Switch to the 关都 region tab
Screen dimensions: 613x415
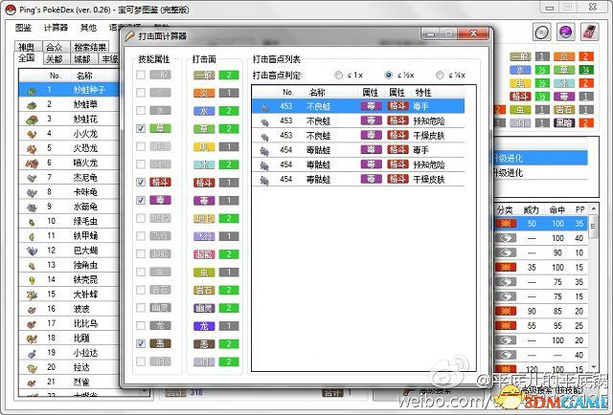click(55, 59)
